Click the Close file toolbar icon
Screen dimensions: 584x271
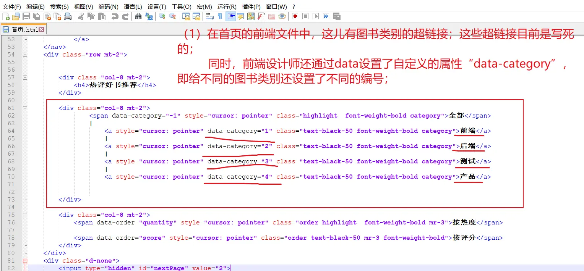click(47, 16)
